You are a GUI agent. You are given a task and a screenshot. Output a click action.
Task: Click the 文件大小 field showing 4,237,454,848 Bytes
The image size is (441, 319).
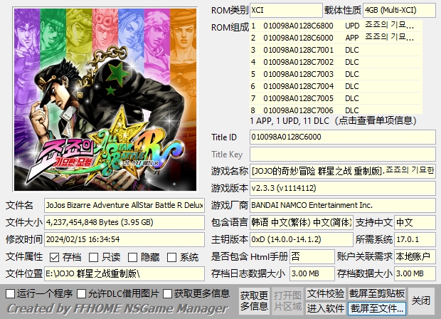pyautogui.click(x=124, y=222)
